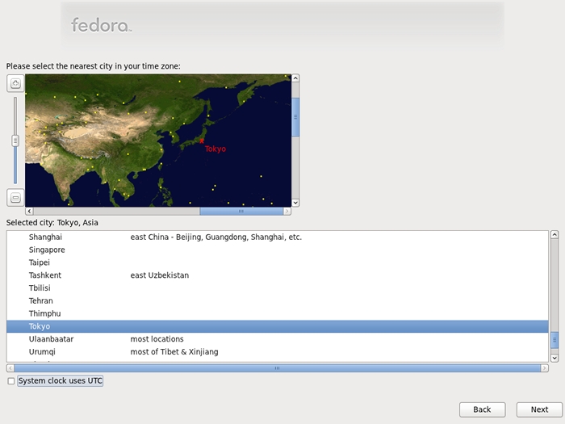Screen dimensions: 565x424
Task: Click 'east Uzbekistan' description text
Action: 160,275
